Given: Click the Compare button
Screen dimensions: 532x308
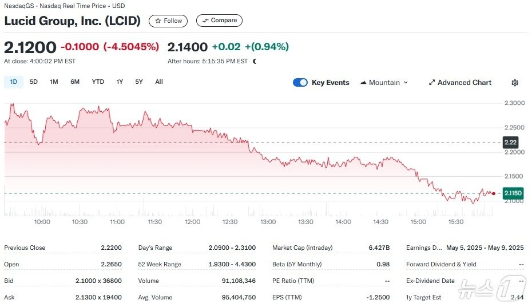Looking at the screenshot, I should [x=219, y=21].
